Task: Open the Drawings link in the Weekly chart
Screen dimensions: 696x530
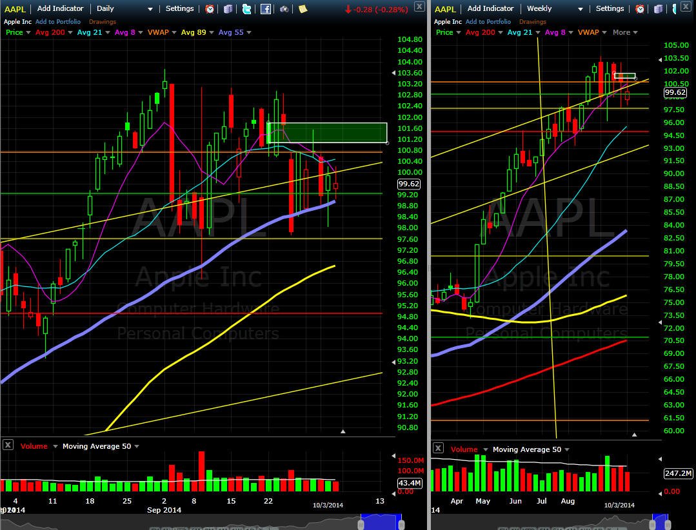Action: point(533,21)
